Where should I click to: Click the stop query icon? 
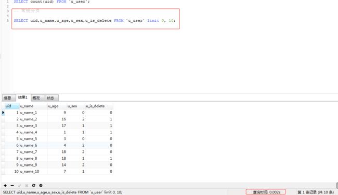41,186
